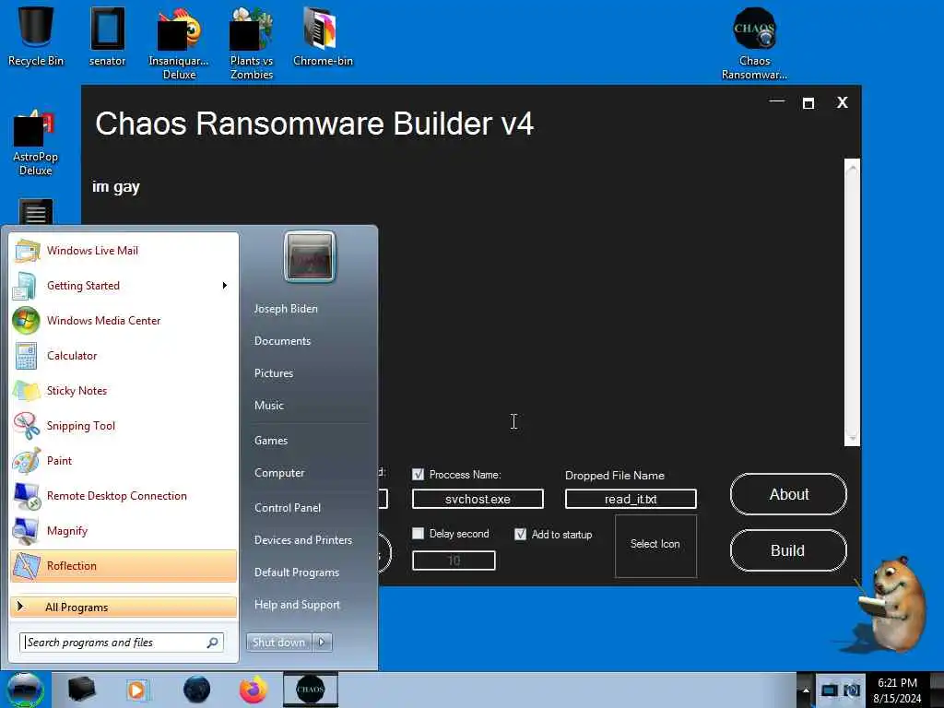The image size is (944, 708).
Task: Click the Getting Started icon in Start menu
Action: coord(26,286)
